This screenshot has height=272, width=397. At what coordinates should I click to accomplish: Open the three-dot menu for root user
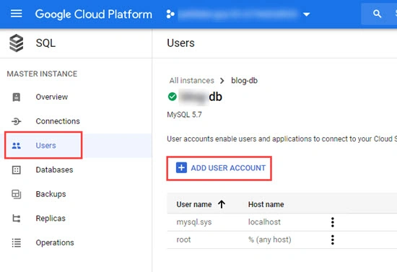click(x=333, y=240)
